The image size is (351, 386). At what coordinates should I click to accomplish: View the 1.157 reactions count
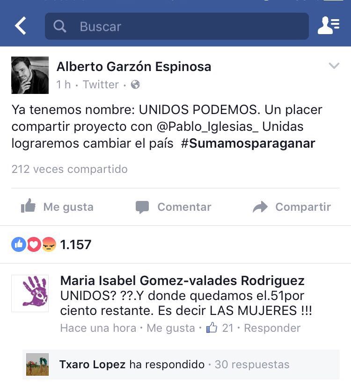click(x=76, y=245)
